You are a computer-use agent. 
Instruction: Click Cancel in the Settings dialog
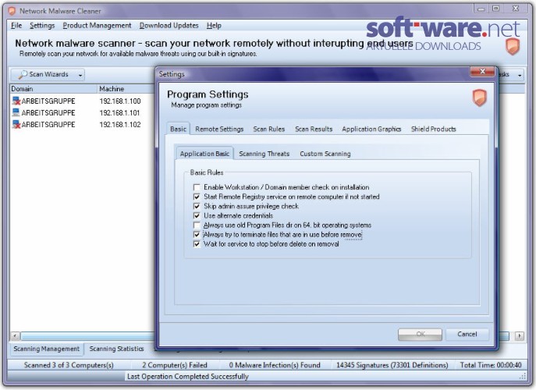[467, 335]
